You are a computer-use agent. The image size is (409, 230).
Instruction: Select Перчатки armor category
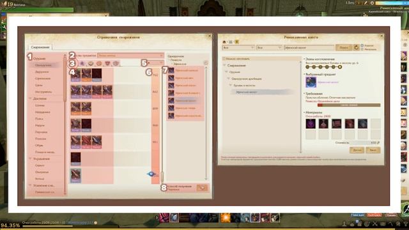click(41, 132)
